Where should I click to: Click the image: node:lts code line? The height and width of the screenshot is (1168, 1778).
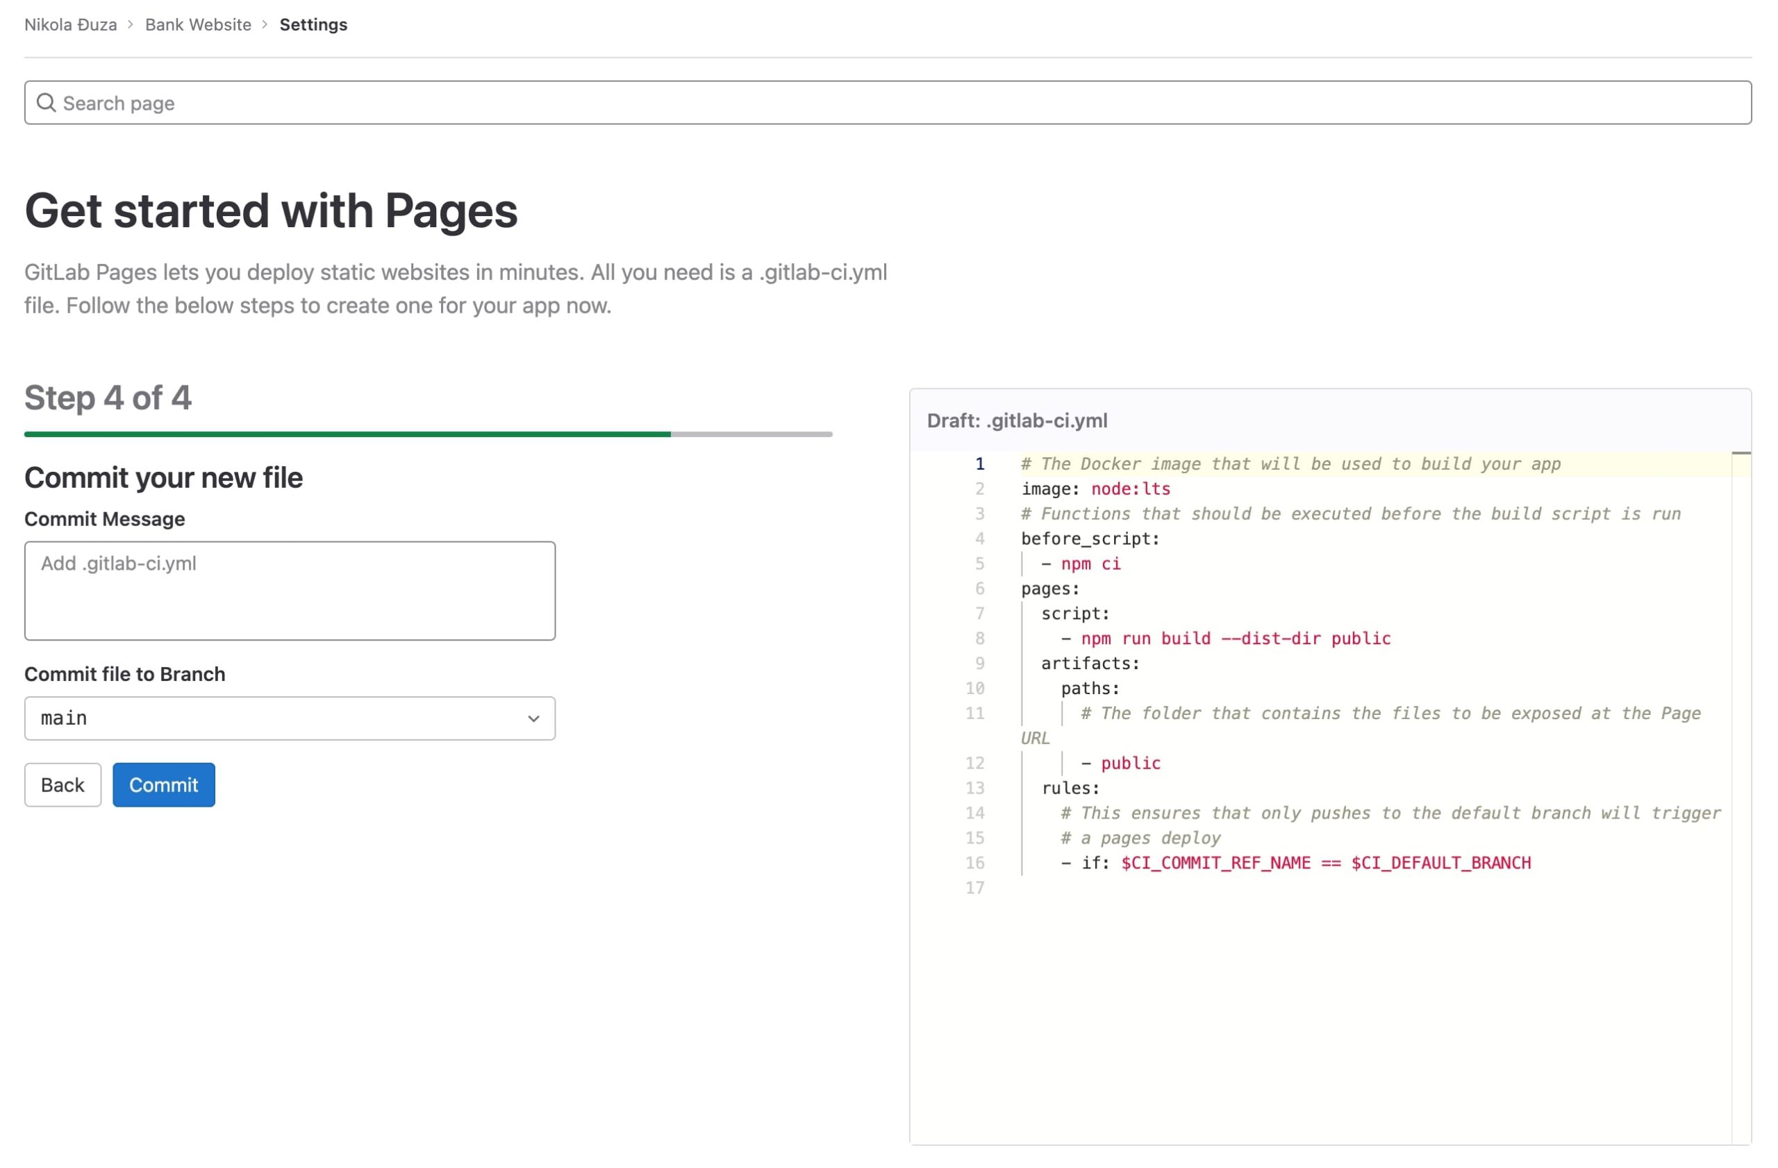pos(1095,489)
